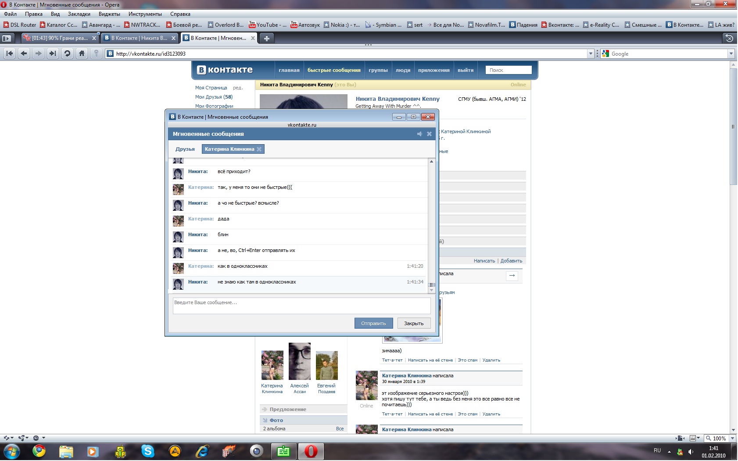Click the VK Поиск search box
The width and height of the screenshot is (738, 461).
509,70
